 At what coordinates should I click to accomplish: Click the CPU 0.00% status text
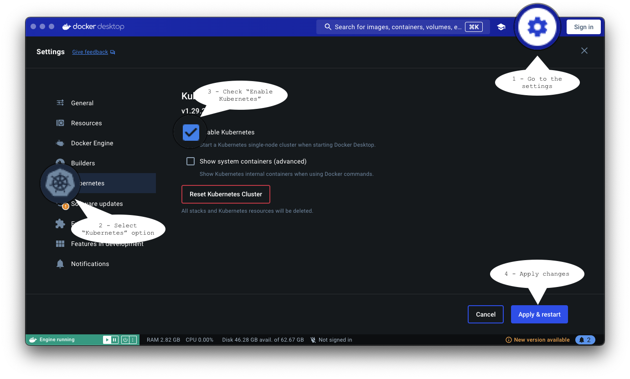pos(199,340)
